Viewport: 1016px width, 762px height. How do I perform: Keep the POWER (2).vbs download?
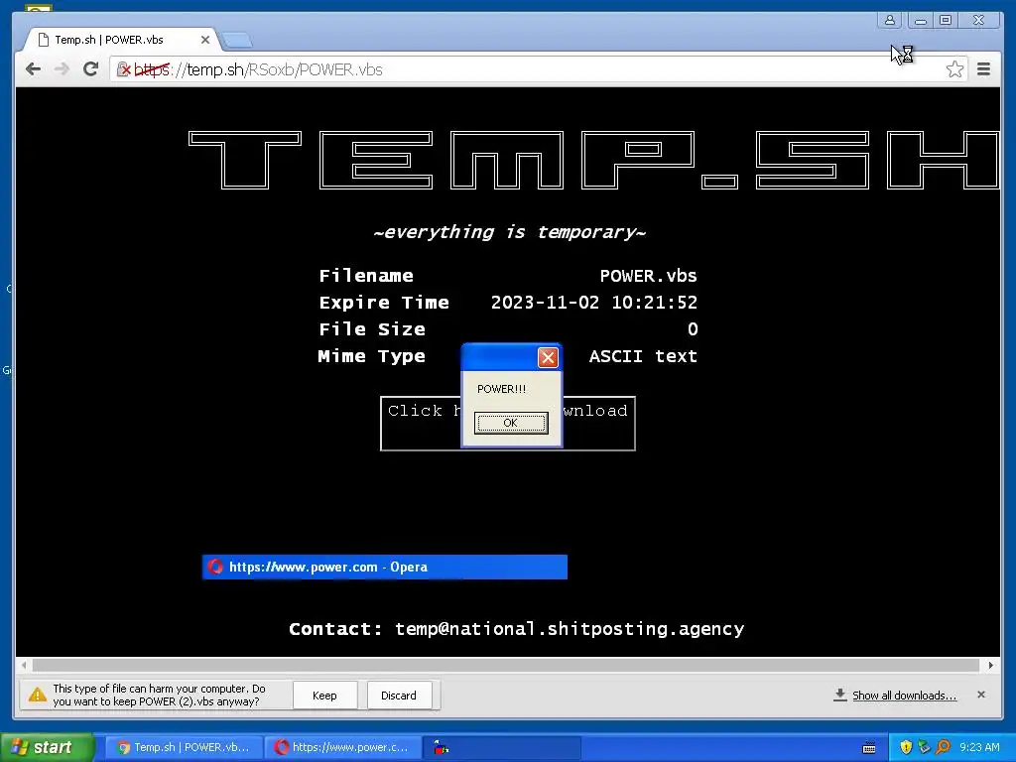(324, 696)
